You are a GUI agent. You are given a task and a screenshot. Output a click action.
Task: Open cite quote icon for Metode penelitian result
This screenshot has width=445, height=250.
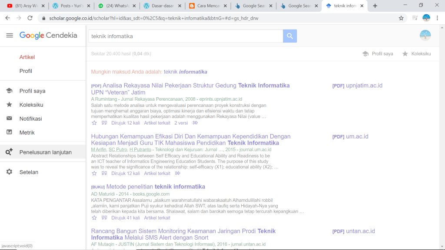(104, 218)
